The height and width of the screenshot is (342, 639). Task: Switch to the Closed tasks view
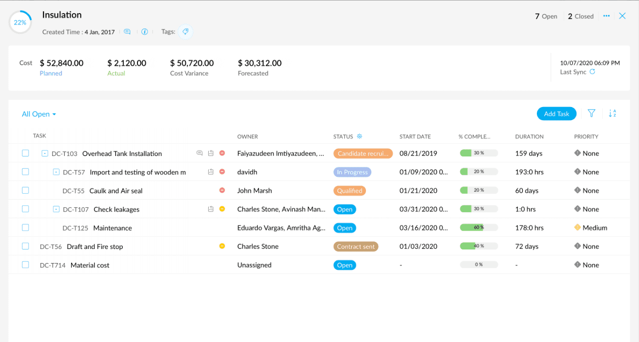[580, 16]
